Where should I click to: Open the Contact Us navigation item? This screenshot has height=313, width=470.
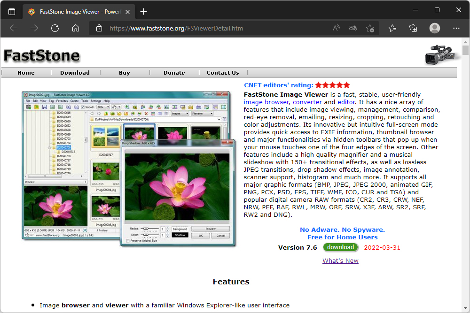click(x=223, y=73)
